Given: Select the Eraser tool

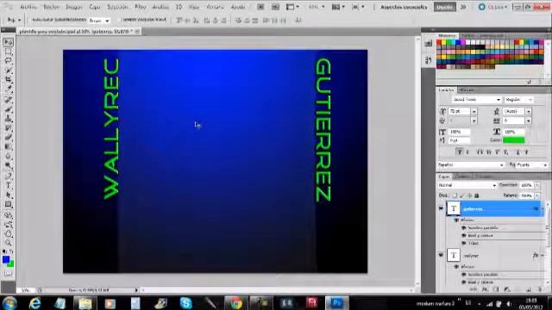Looking at the screenshot, I should (x=8, y=137).
